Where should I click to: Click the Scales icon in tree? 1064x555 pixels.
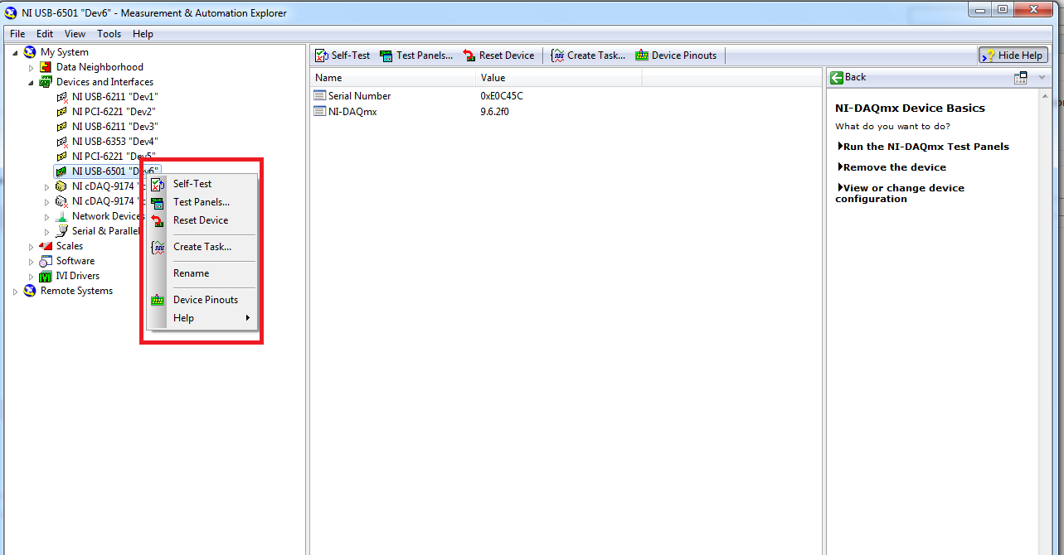coord(46,246)
